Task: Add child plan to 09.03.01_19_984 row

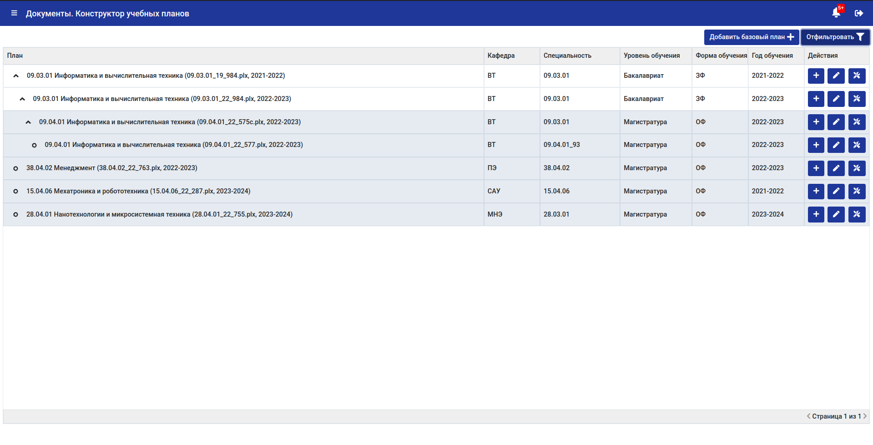Action: (816, 76)
